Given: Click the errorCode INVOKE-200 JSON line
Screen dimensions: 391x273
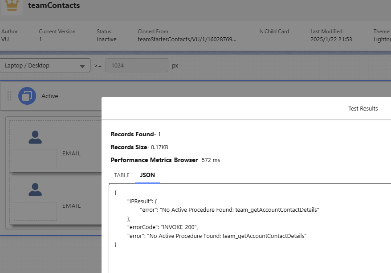Looking at the screenshot, I should click(163, 227).
